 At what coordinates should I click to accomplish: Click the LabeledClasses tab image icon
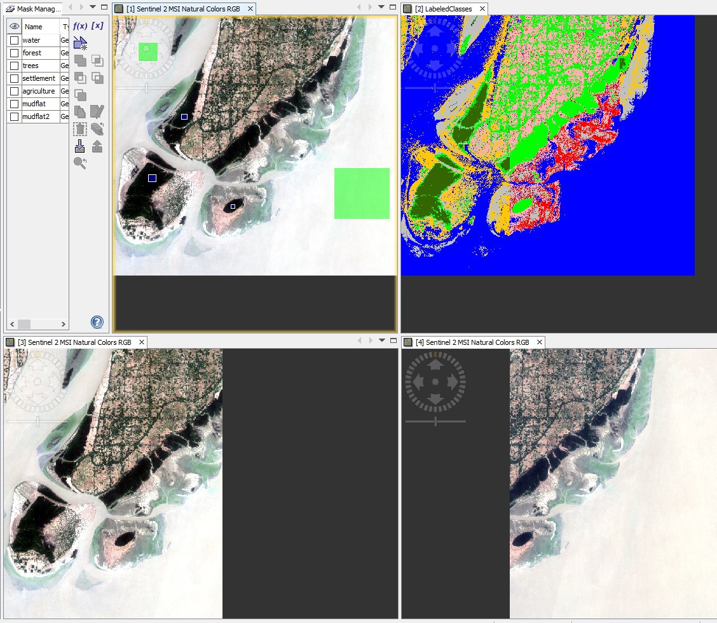tap(407, 9)
